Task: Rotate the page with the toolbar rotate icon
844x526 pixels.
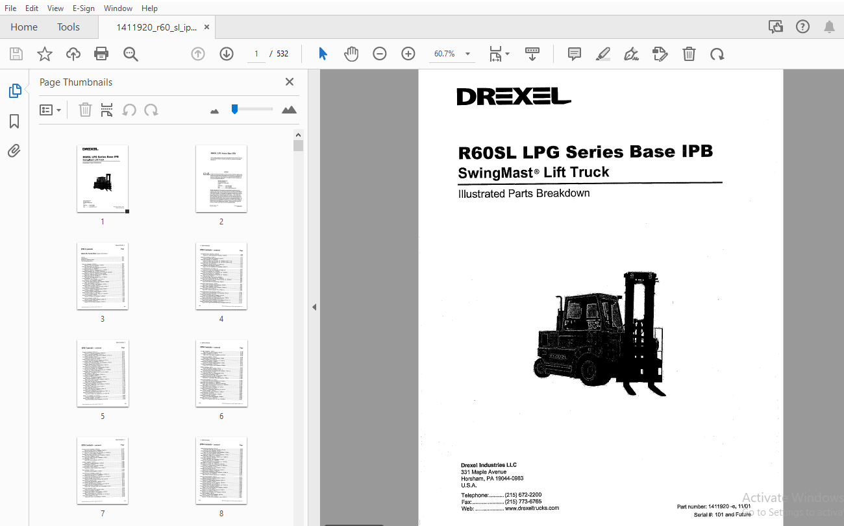Action: (x=717, y=54)
